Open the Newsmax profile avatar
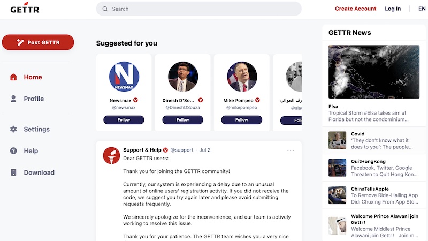Viewport: 428px width, 241px height. [x=124, y=77]
